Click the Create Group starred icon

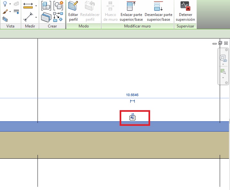tap(58, 5)
